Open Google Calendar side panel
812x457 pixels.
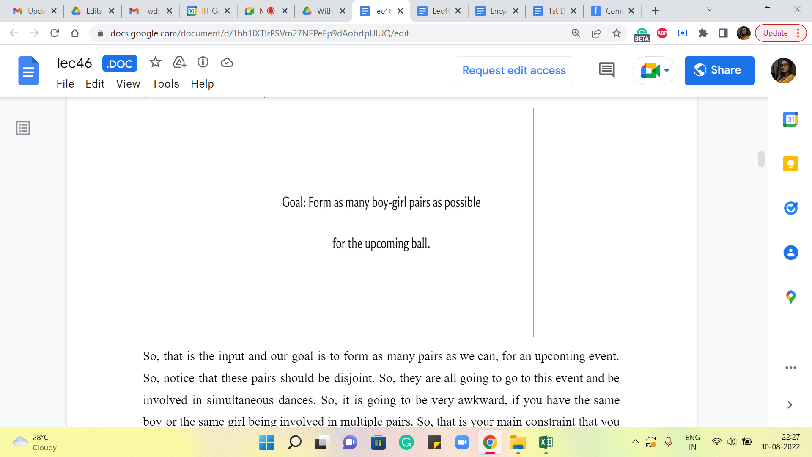click(x=790, y=119)
